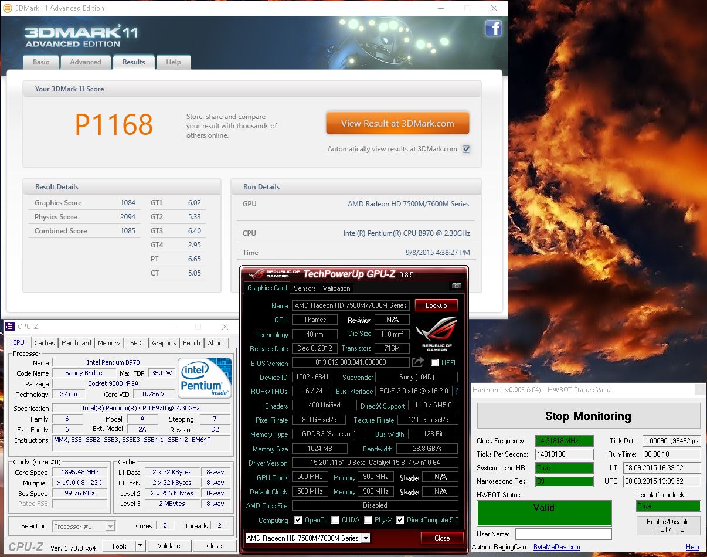Expand the CPU-Z Tools dropdown arrow

140,546
